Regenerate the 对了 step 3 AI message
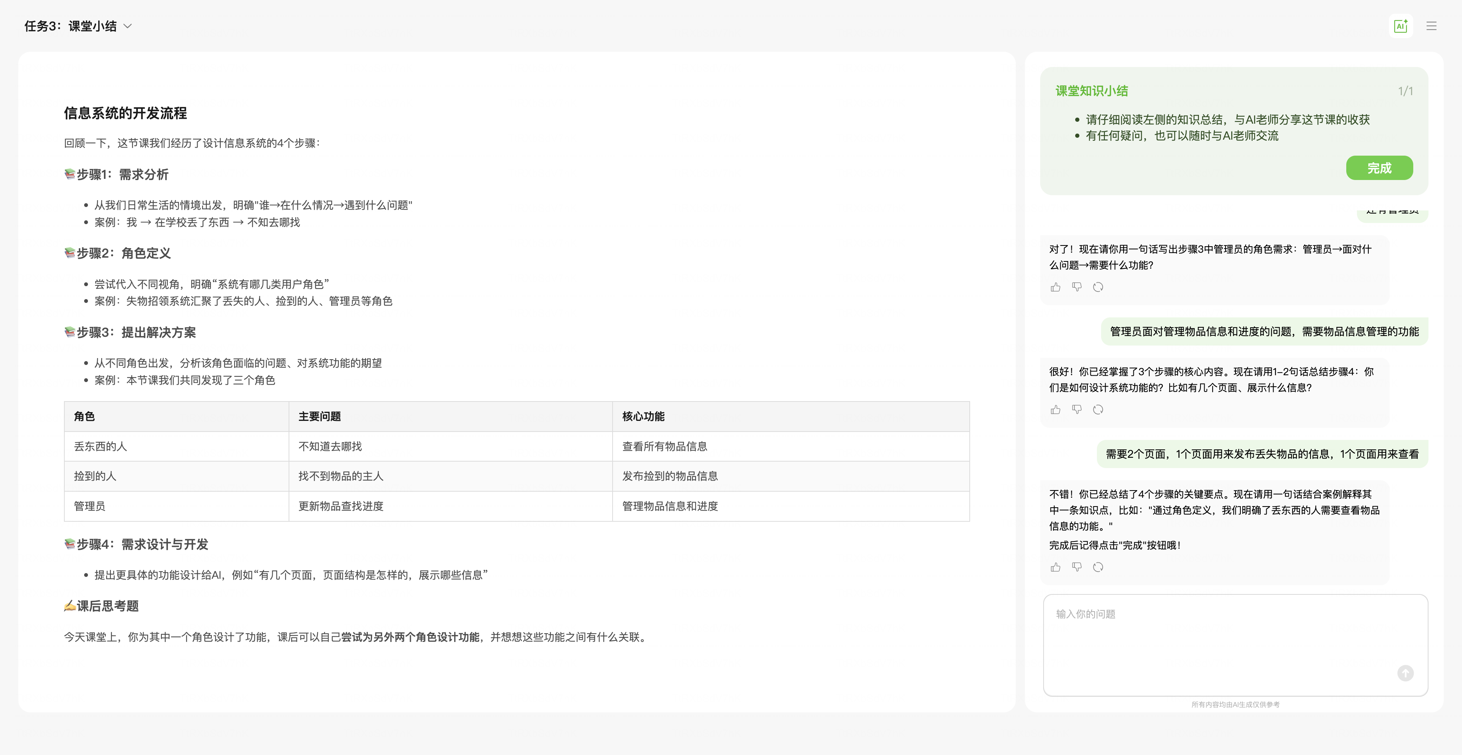1462x755 pixels. click(x=1098, y=287)
